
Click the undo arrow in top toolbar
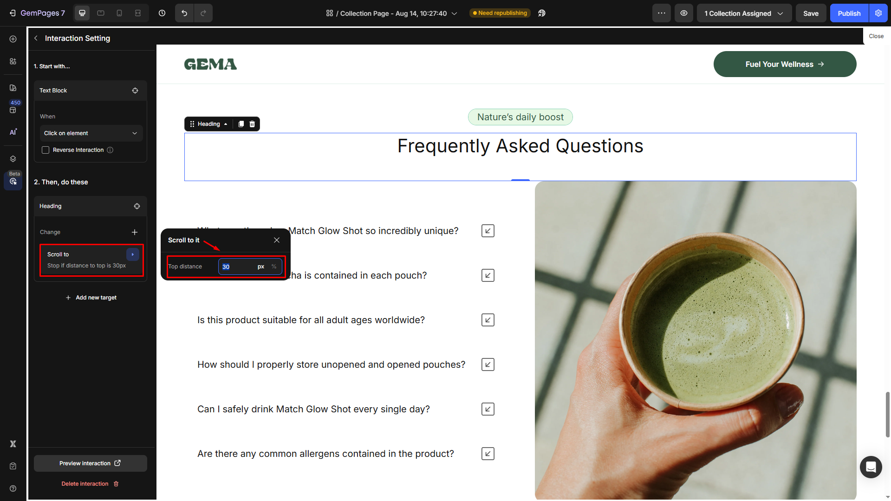click(x=184, y=13)
